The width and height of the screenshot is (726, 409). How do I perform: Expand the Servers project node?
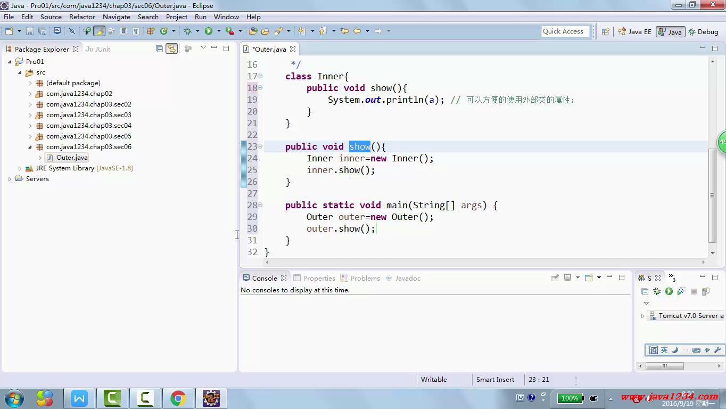[10, 179]
